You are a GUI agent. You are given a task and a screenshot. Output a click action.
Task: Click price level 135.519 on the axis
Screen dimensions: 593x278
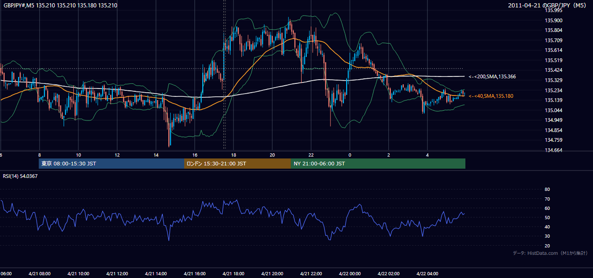(x=554, y=60)
